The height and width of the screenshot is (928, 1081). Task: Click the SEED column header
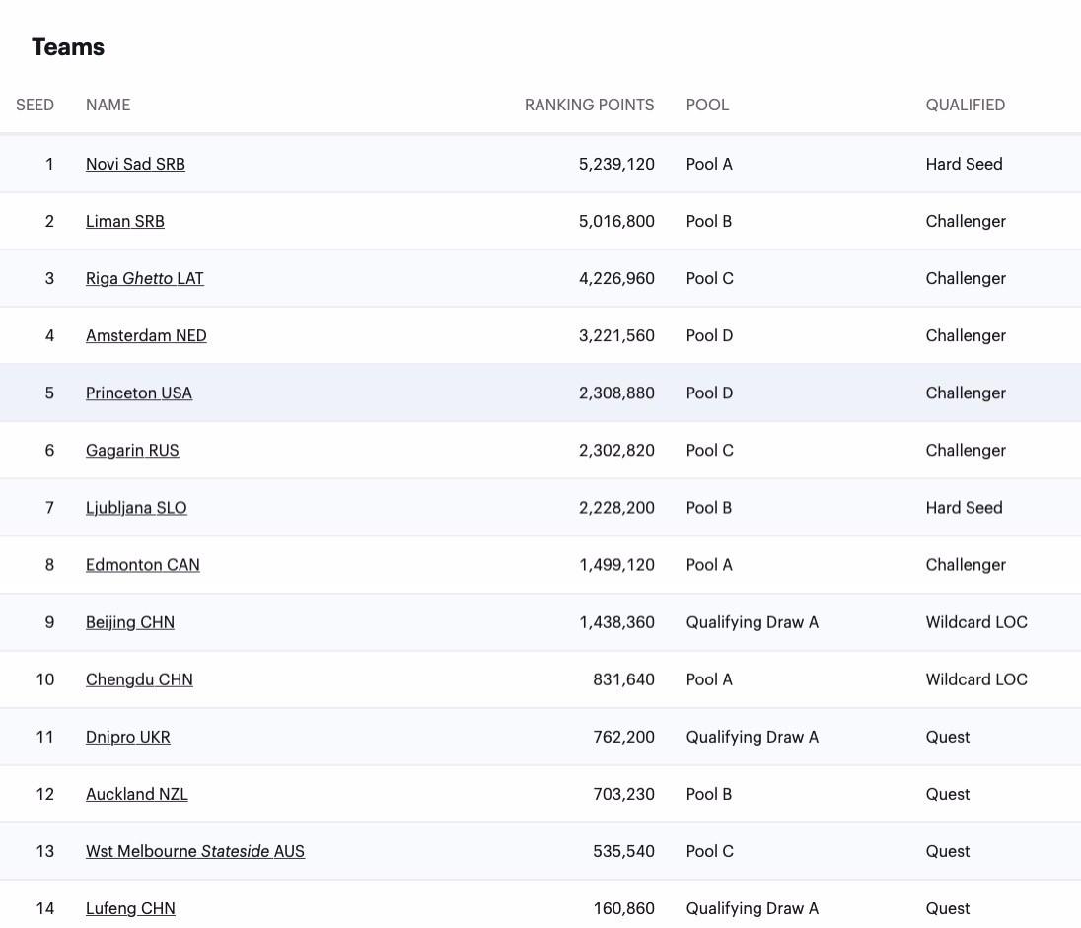[x=35, y=105]
